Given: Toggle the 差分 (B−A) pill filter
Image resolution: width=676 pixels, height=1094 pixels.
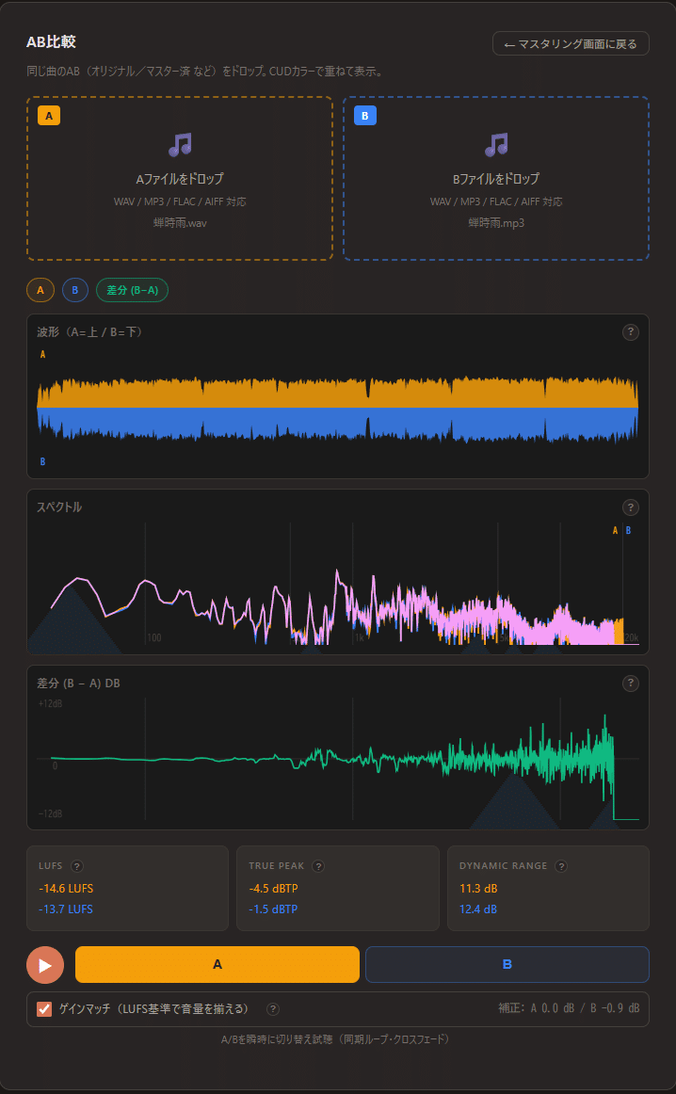Looking at the screenshot, I should [x=133, y=290].
